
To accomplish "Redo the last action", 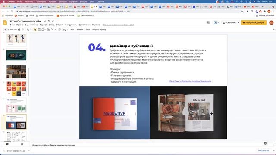I will pos(16,30).
